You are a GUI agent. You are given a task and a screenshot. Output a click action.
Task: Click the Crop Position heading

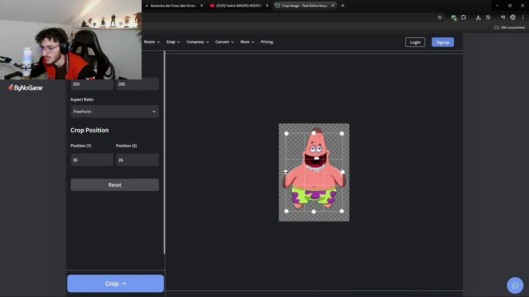[x=90, y=130]
